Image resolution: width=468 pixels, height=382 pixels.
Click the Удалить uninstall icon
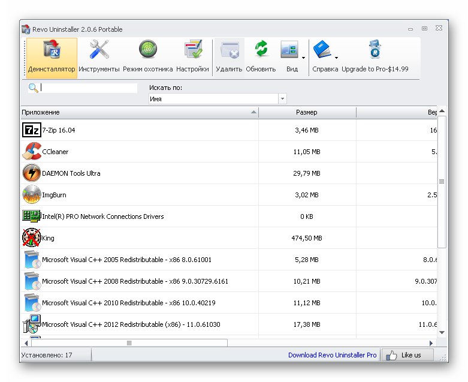click(230, 50)
